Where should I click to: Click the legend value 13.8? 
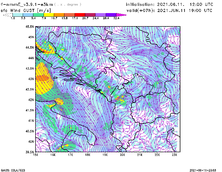pos(65,18)
